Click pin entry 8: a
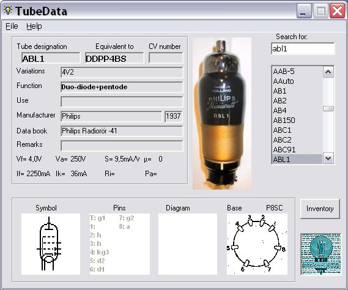The width and height of the screenshot is (348, 290). pos(125,226)
